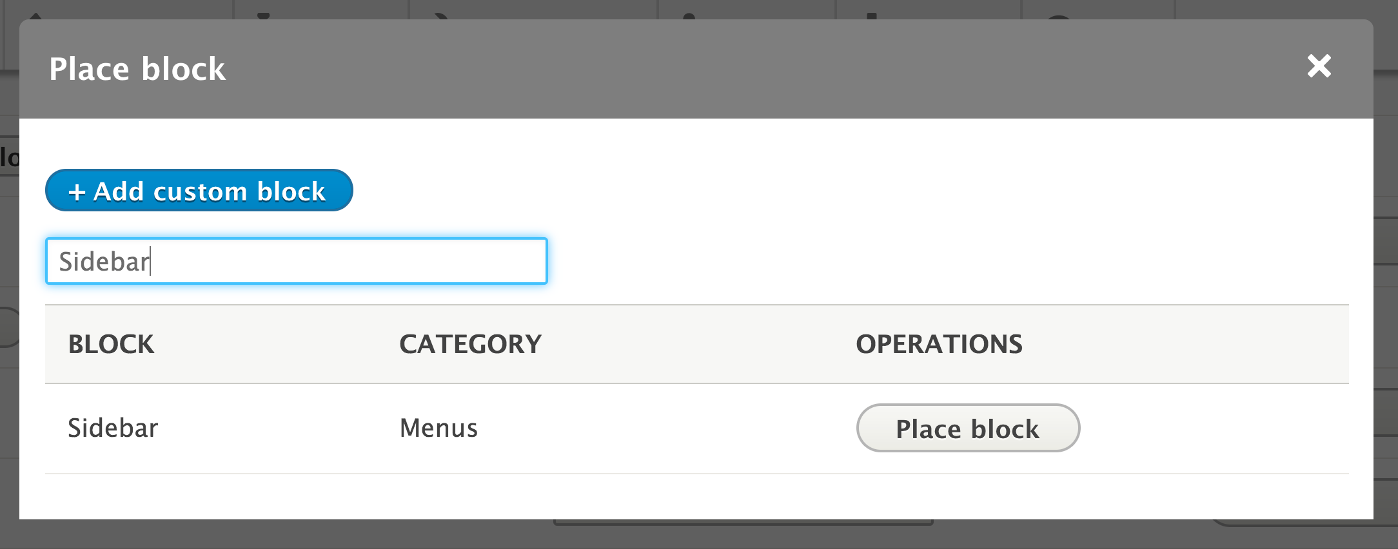Click the table header row between CATEGORY and OPERATIONS
The image size is (1398, 549).
696,344
